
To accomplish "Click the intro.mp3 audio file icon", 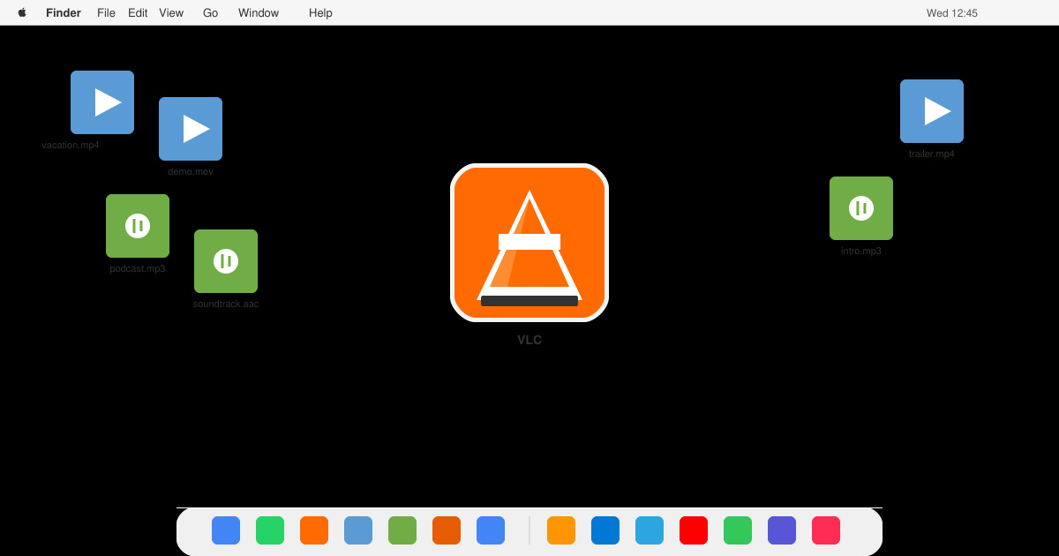I will [x=861, y=208].
